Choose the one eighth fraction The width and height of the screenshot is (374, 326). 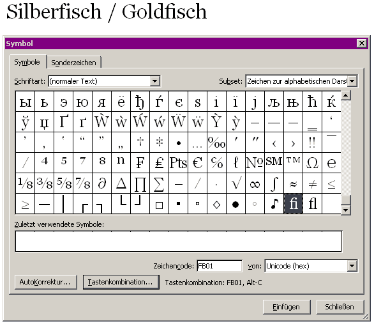26,183
